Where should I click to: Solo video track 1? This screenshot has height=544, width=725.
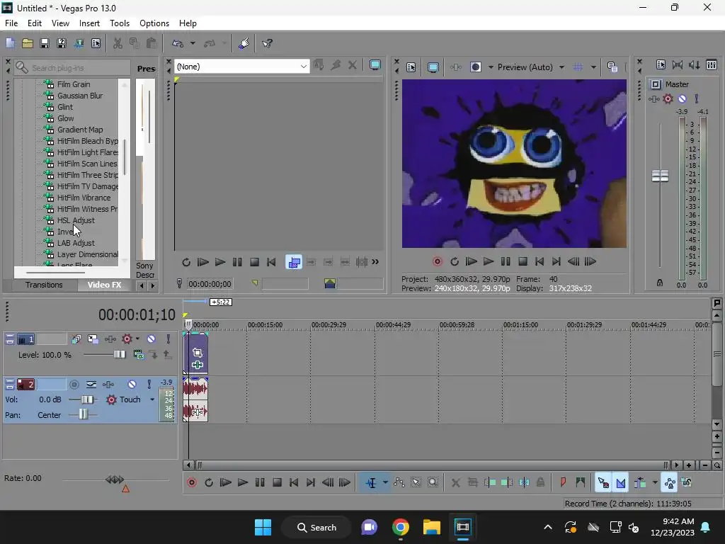[x=169, y=339]
